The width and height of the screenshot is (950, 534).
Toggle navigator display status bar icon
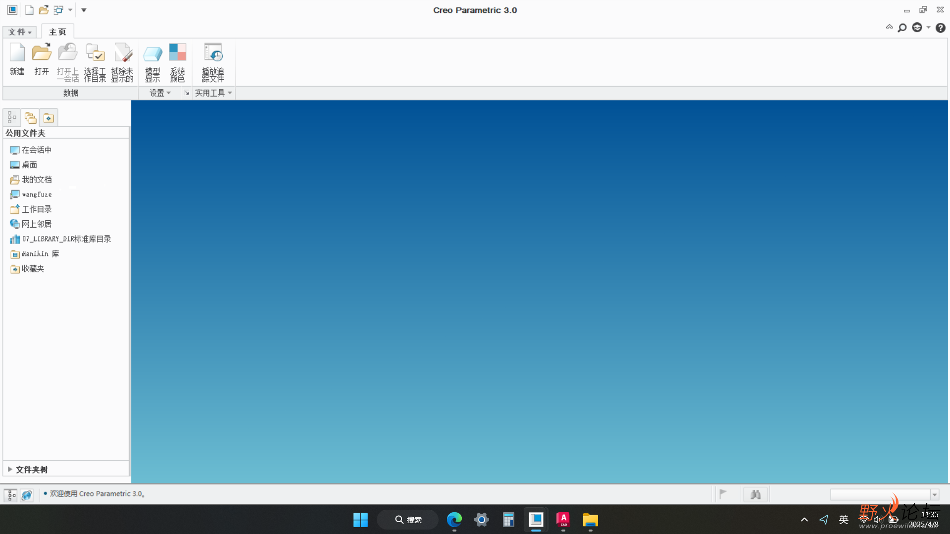(11, 494)
